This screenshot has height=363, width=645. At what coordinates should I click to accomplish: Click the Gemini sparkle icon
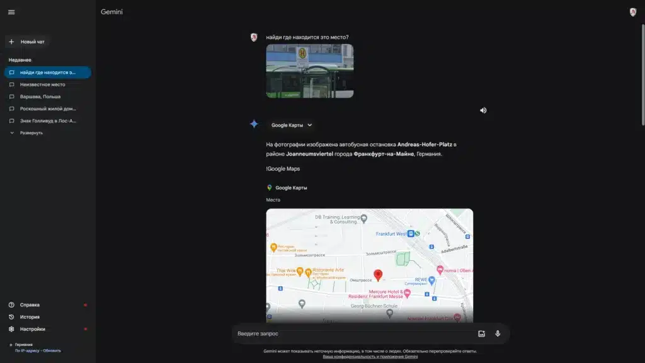coord(254,124)
